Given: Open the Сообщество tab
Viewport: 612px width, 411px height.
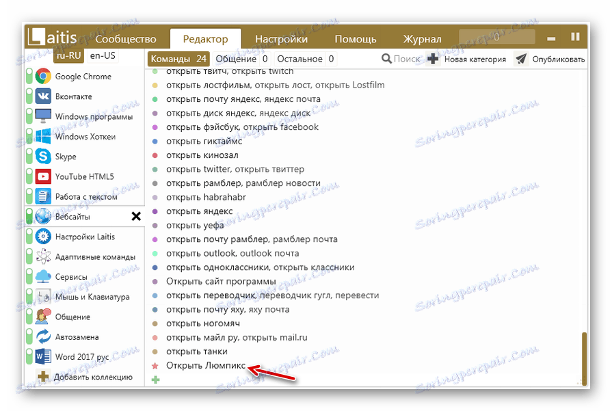Looking at the screenshot, I should pos(126,39).
